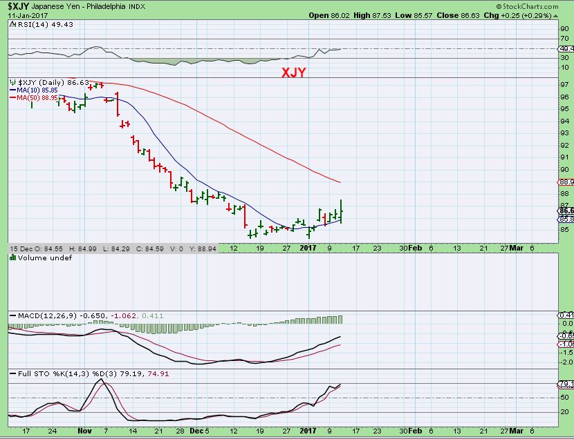Image resolution: width=574 pixels, height=439 pixels.
Task: Click the RSI(14) indicator legend icon
Action: pyautogui.click(x=12, y=25)
